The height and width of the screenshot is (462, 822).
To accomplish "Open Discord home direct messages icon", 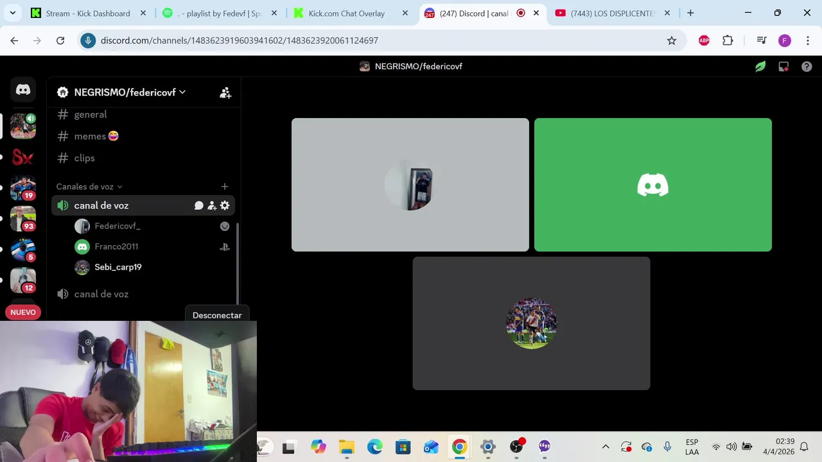I will point(23,90).
